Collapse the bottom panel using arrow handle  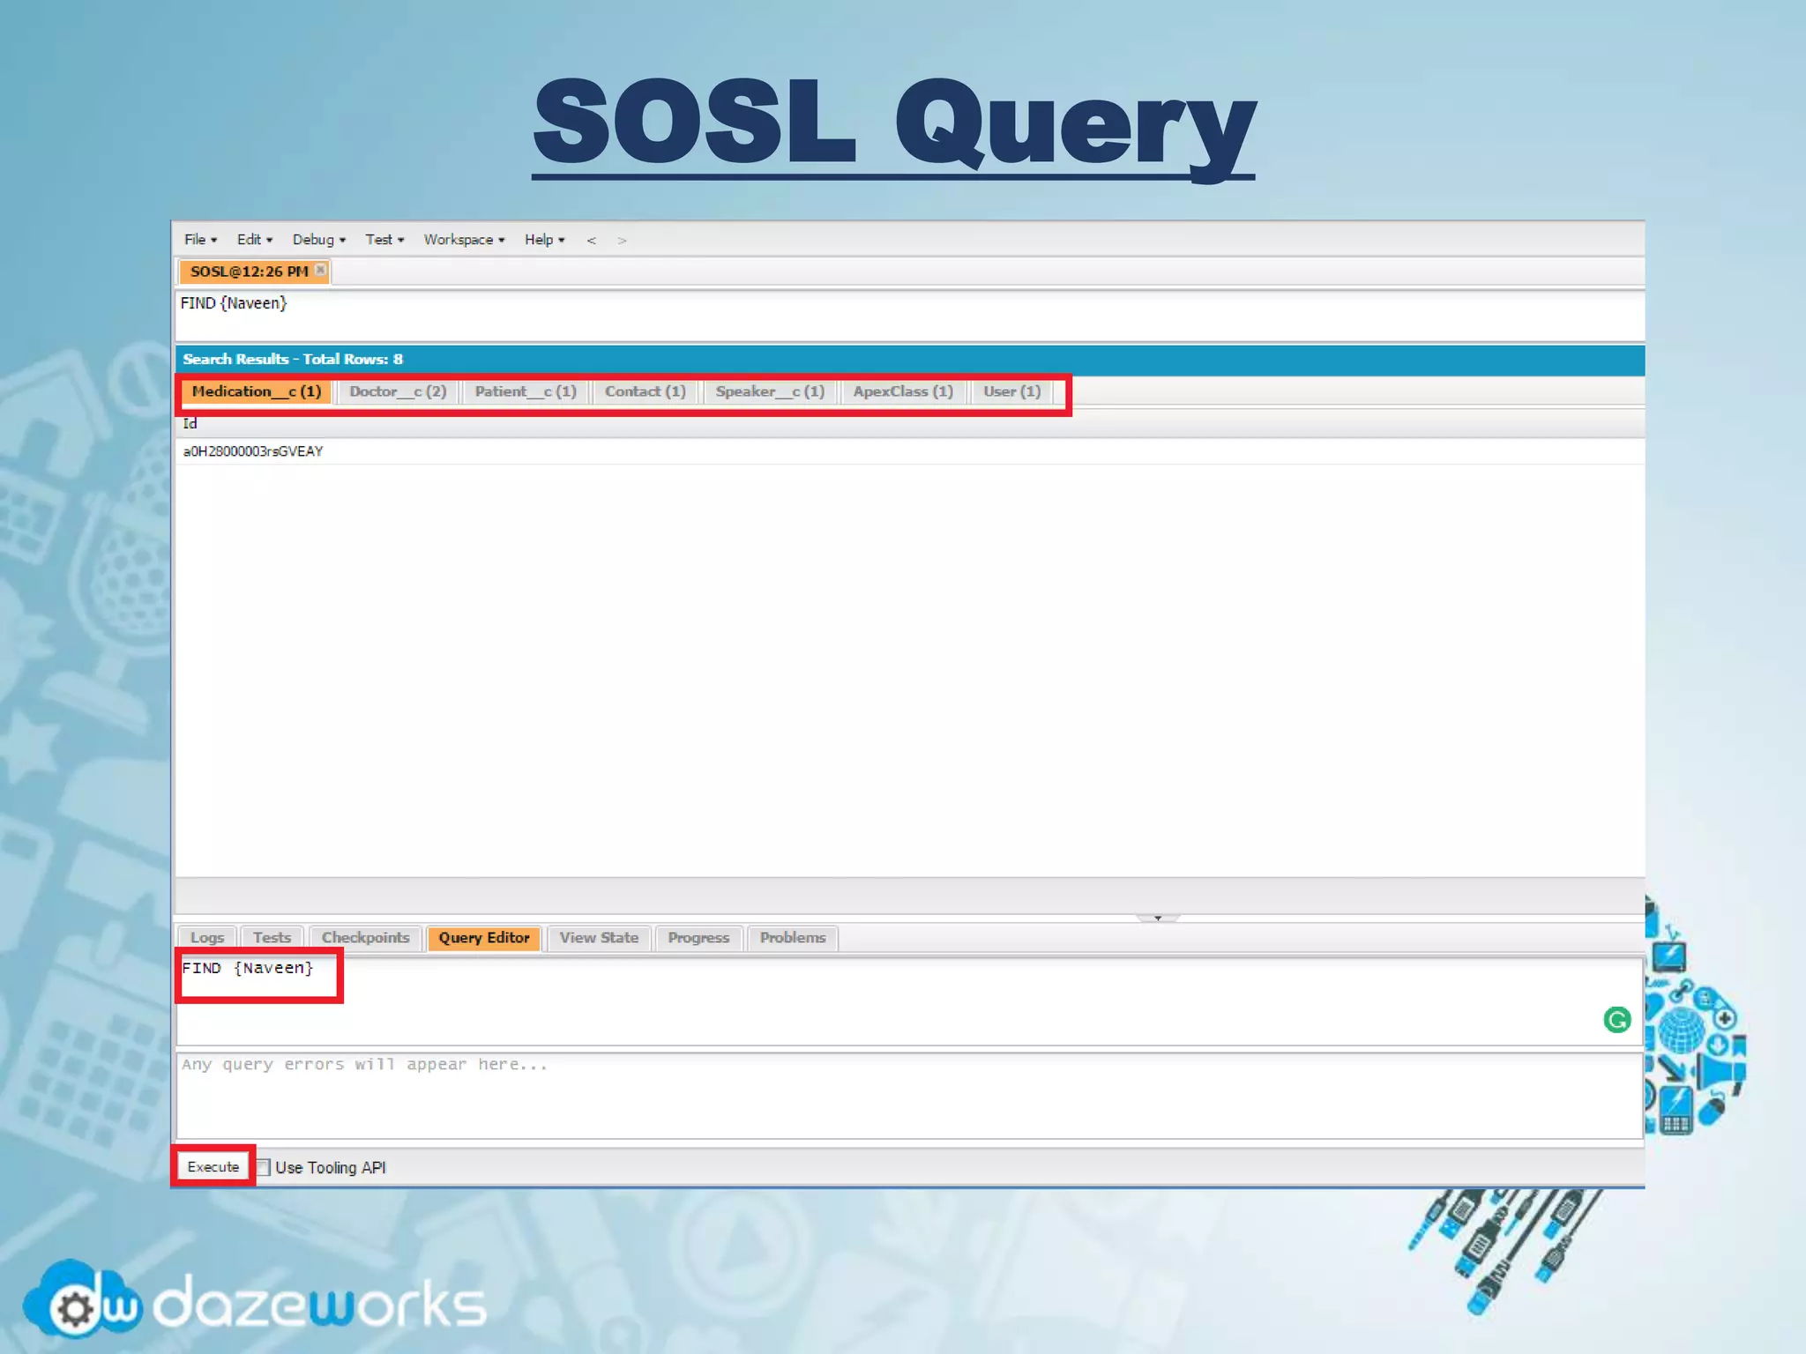pos(1157,918)
